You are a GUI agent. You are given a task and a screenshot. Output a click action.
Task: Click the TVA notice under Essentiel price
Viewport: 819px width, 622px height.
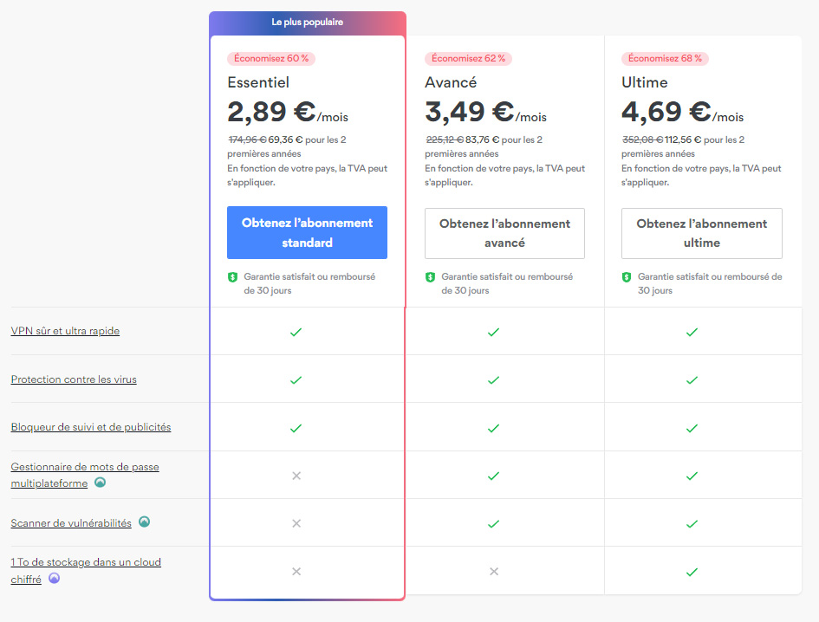point(307,176)
